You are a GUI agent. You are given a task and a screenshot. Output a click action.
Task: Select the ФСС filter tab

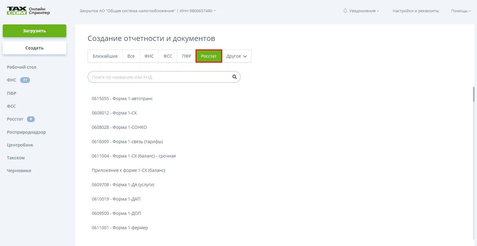click(x=168, y=56)
